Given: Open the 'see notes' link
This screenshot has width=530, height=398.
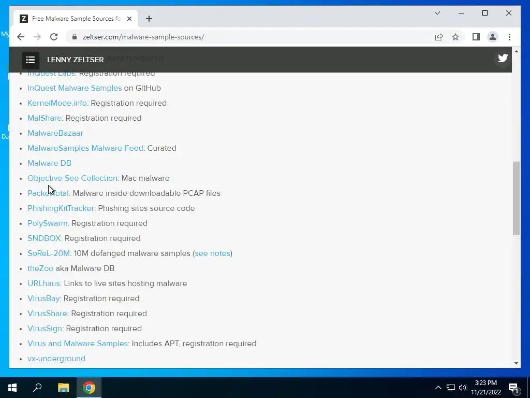Looking at the screenshot, I should [x=213, y=253].
